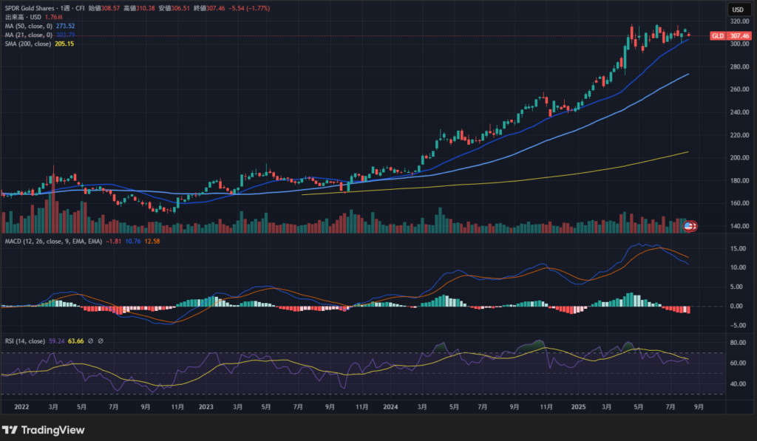Click the 高値 310.38 high value
Viewport: 757px width, 441px height.
[139, 8]
